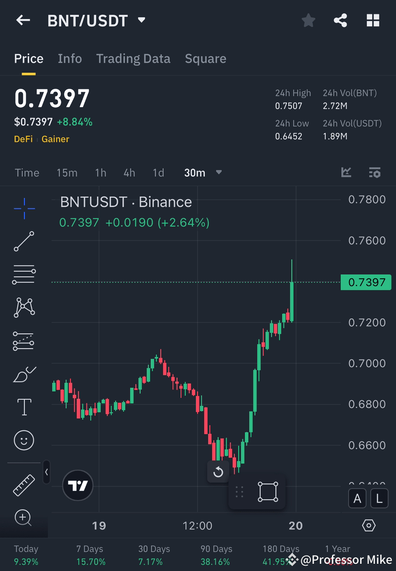The image size is (396, 571).
Task: Collapse the drawing tools sidebar
Action: 46,472
